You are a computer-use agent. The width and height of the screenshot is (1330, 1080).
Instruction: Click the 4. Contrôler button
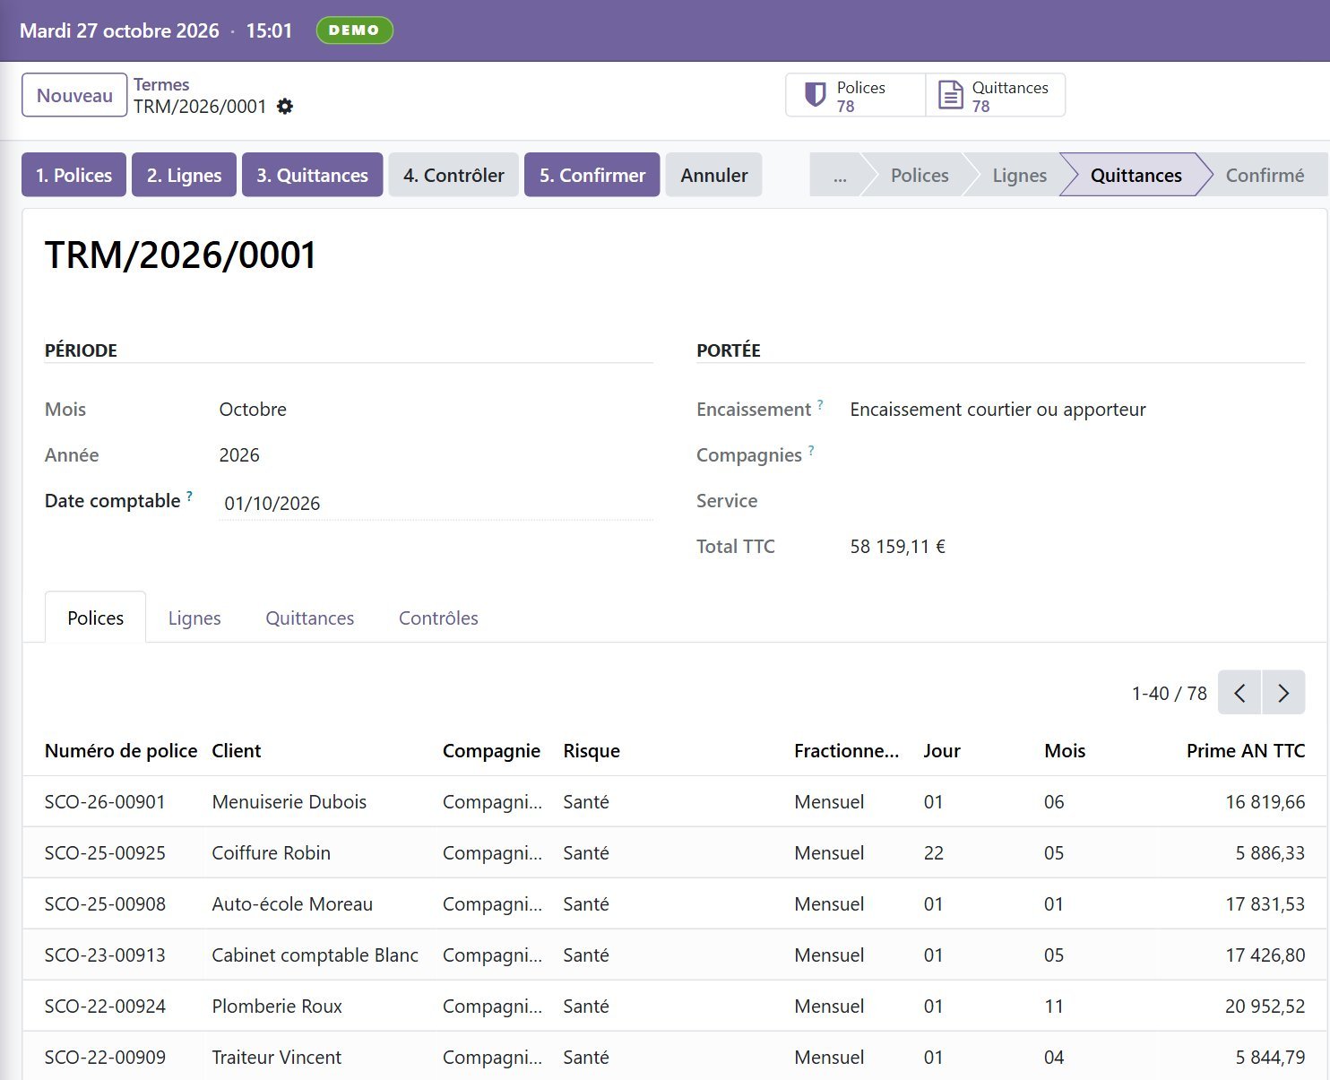(453, 175)
